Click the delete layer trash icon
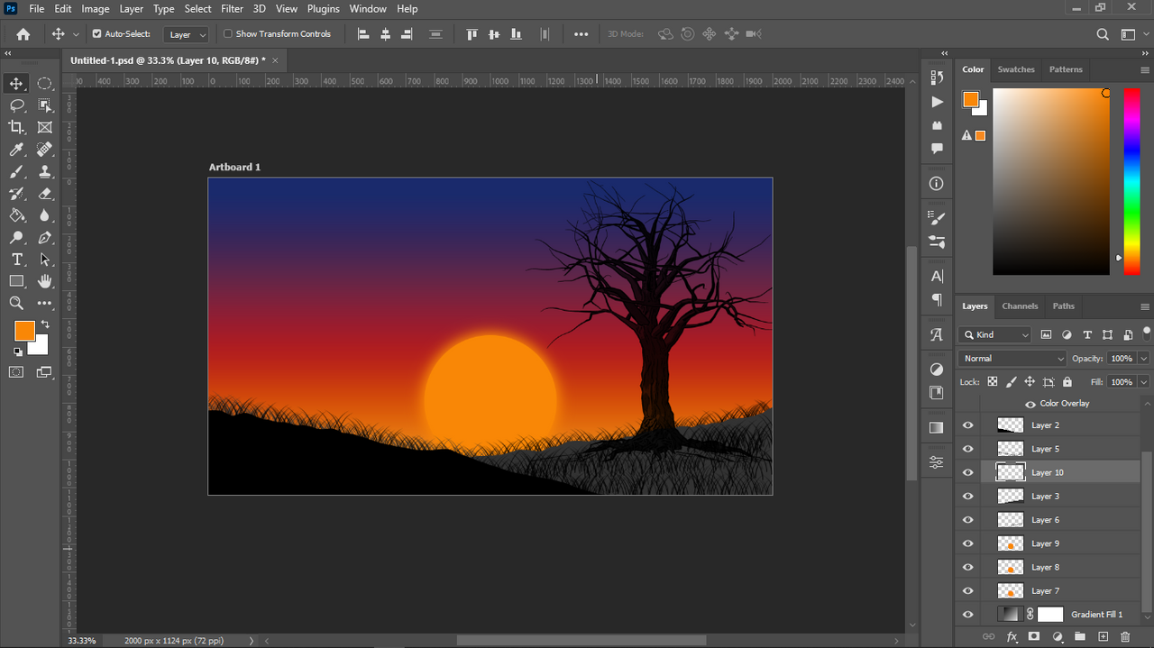The image size is (1154, 648). point(1125,637)
